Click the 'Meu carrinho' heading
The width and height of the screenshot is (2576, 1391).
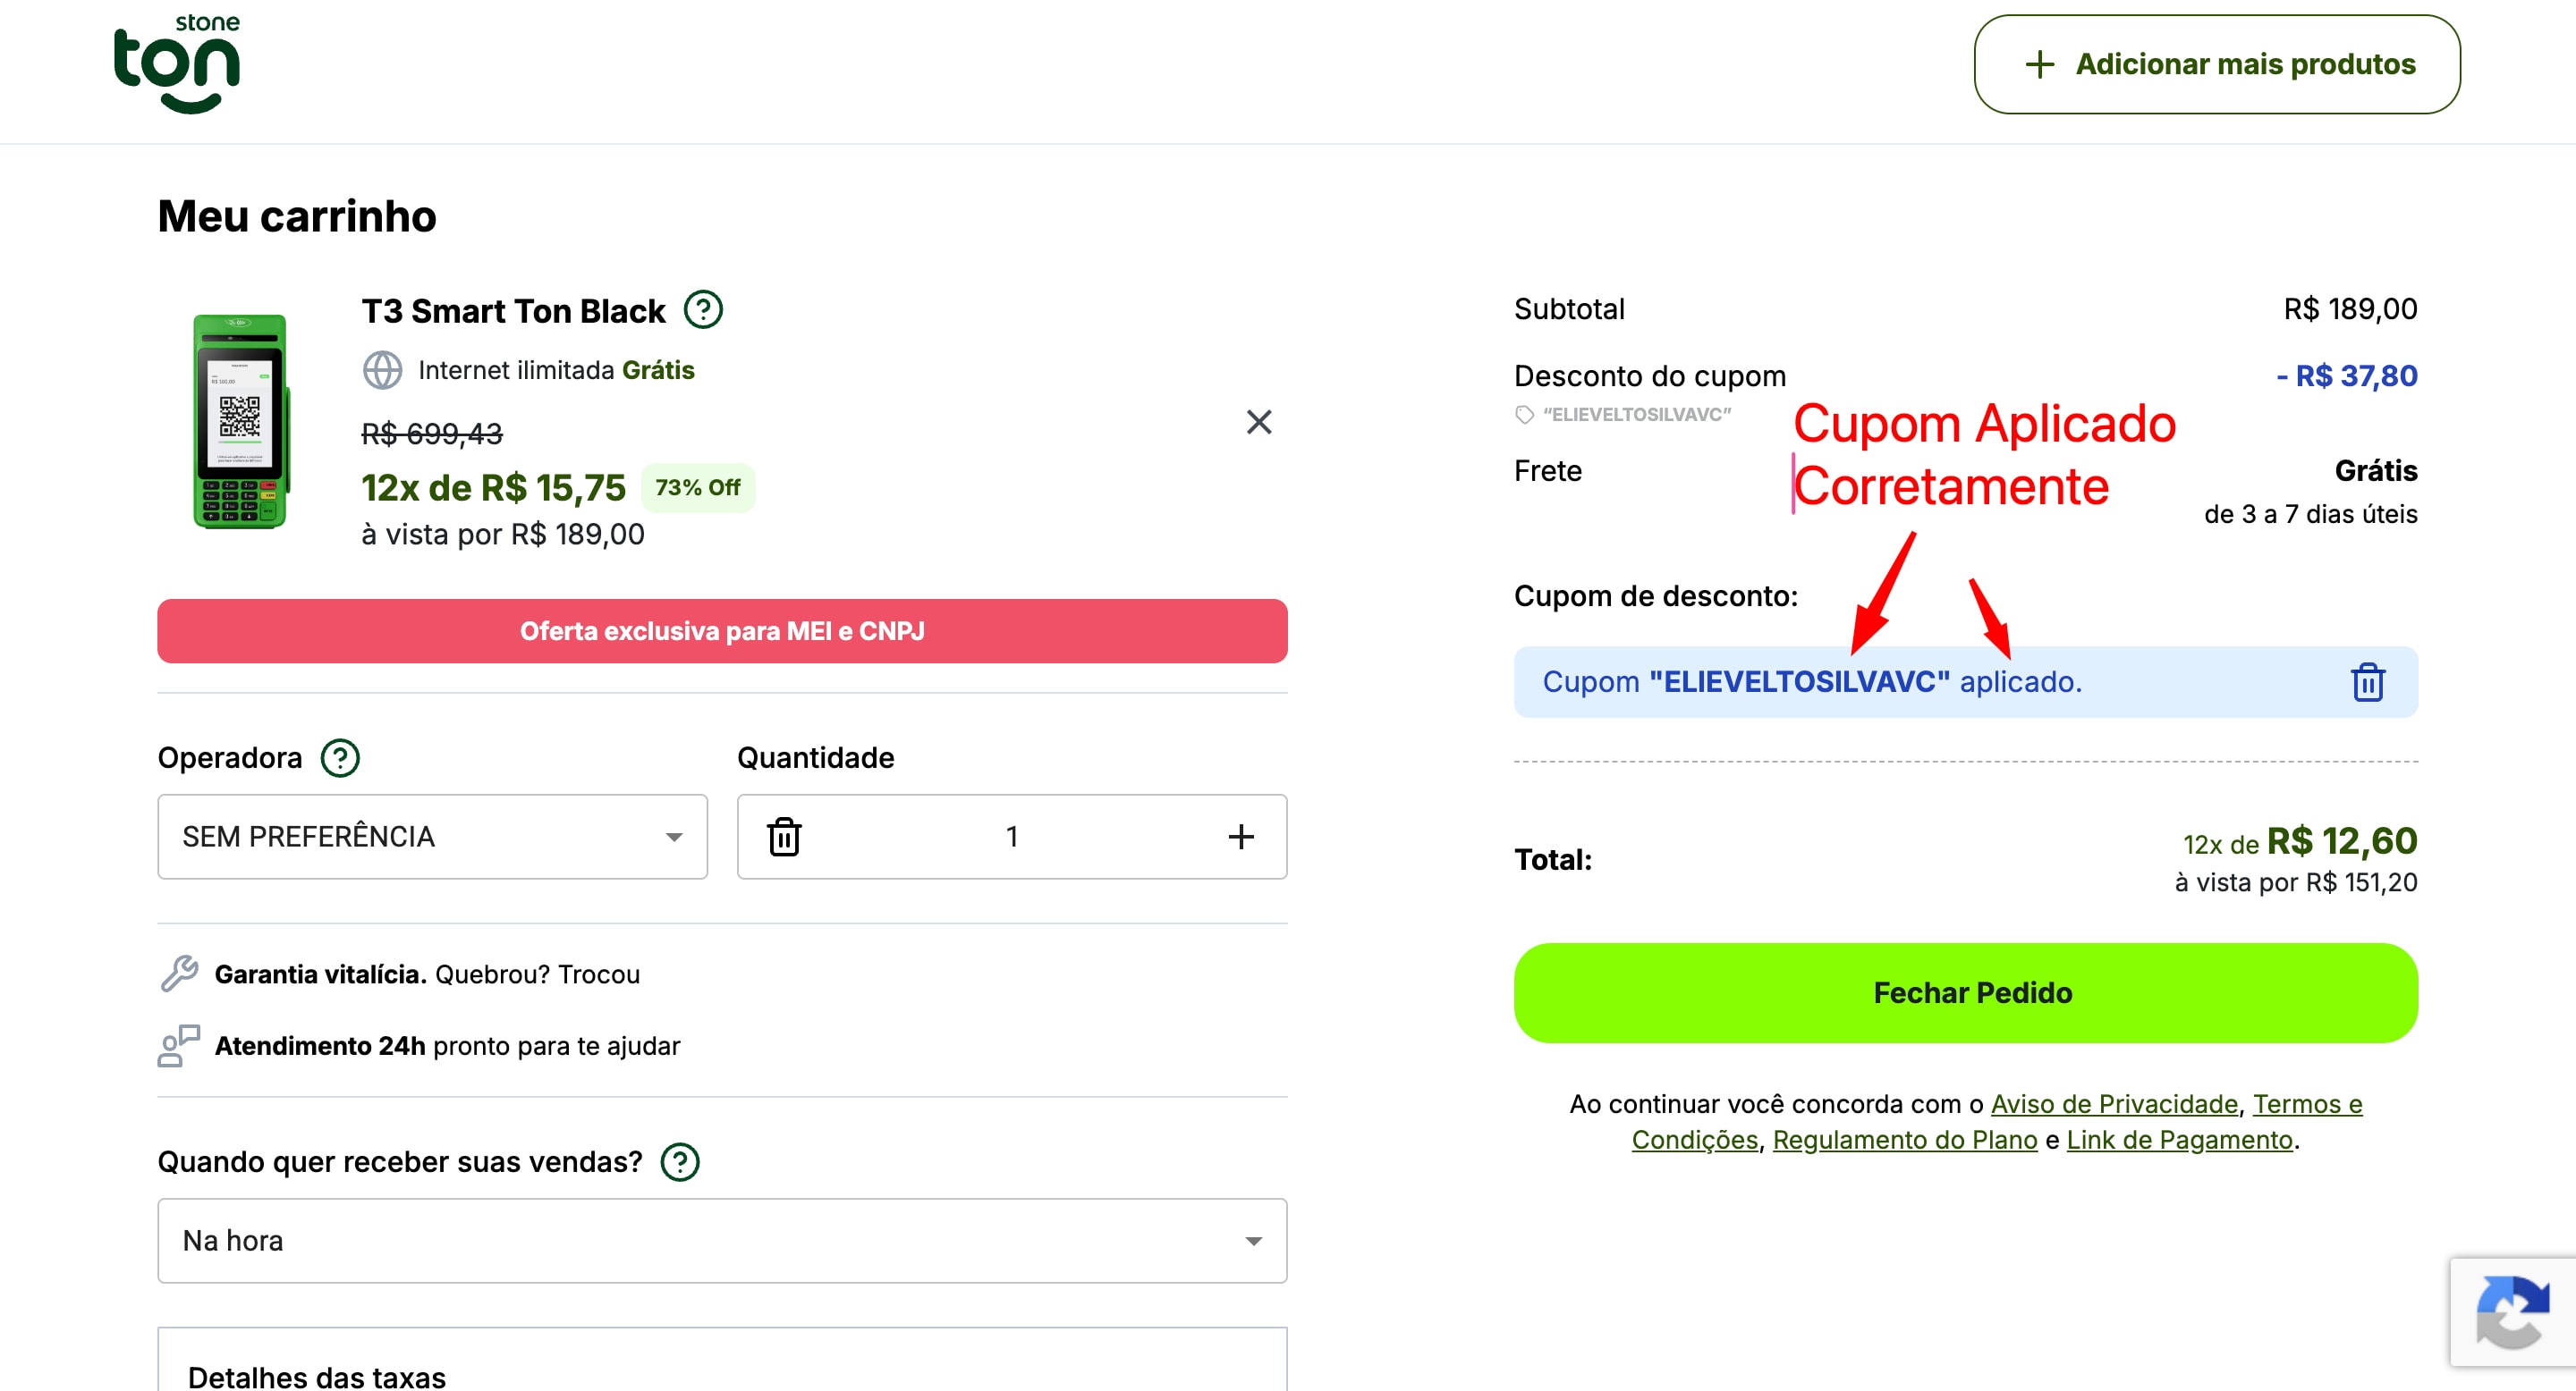(297, 215)
